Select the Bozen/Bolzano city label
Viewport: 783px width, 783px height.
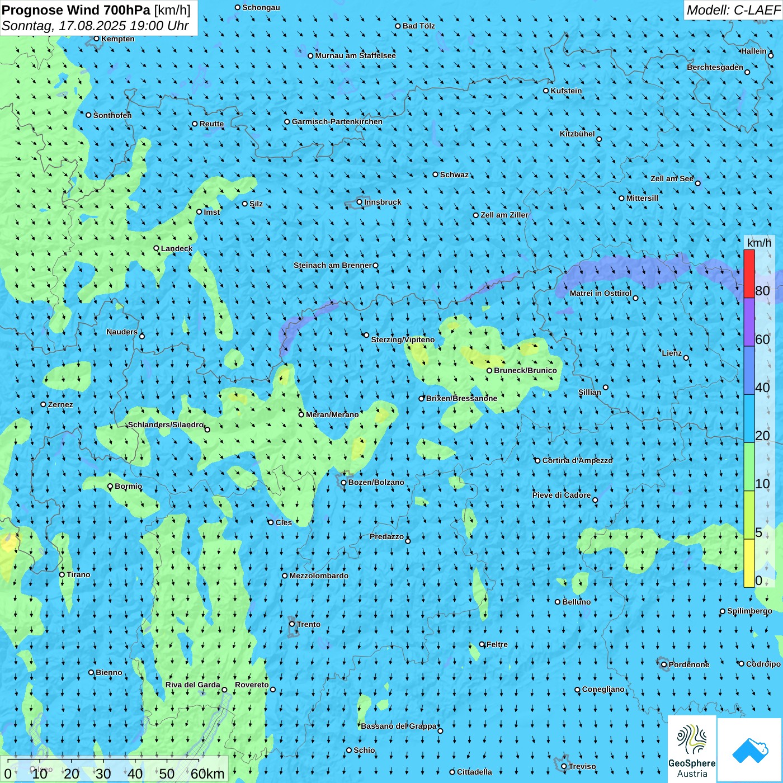click(x=376, y=482)
